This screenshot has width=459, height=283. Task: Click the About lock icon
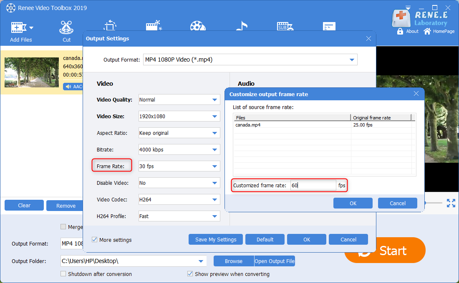pyautogui.click(x=400, y=31)
